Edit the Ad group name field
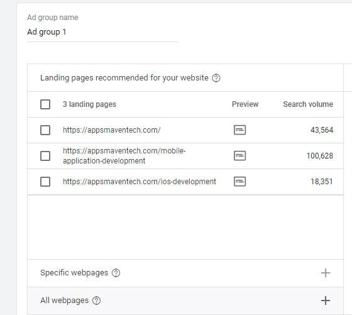This screenshot has width=352, height=315. [x=102, y=32]
